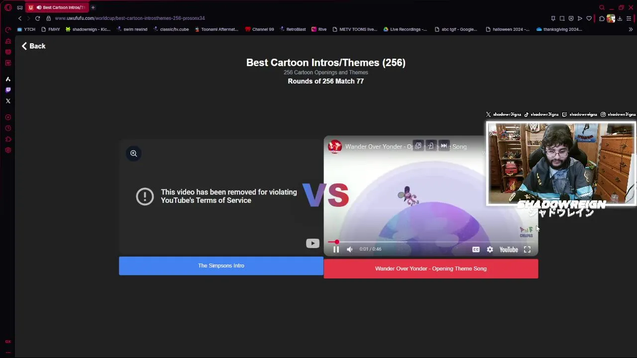Take a snapshot with the toolbar snapshot icon
The image size is (637, 358).
tap(562, 18)
